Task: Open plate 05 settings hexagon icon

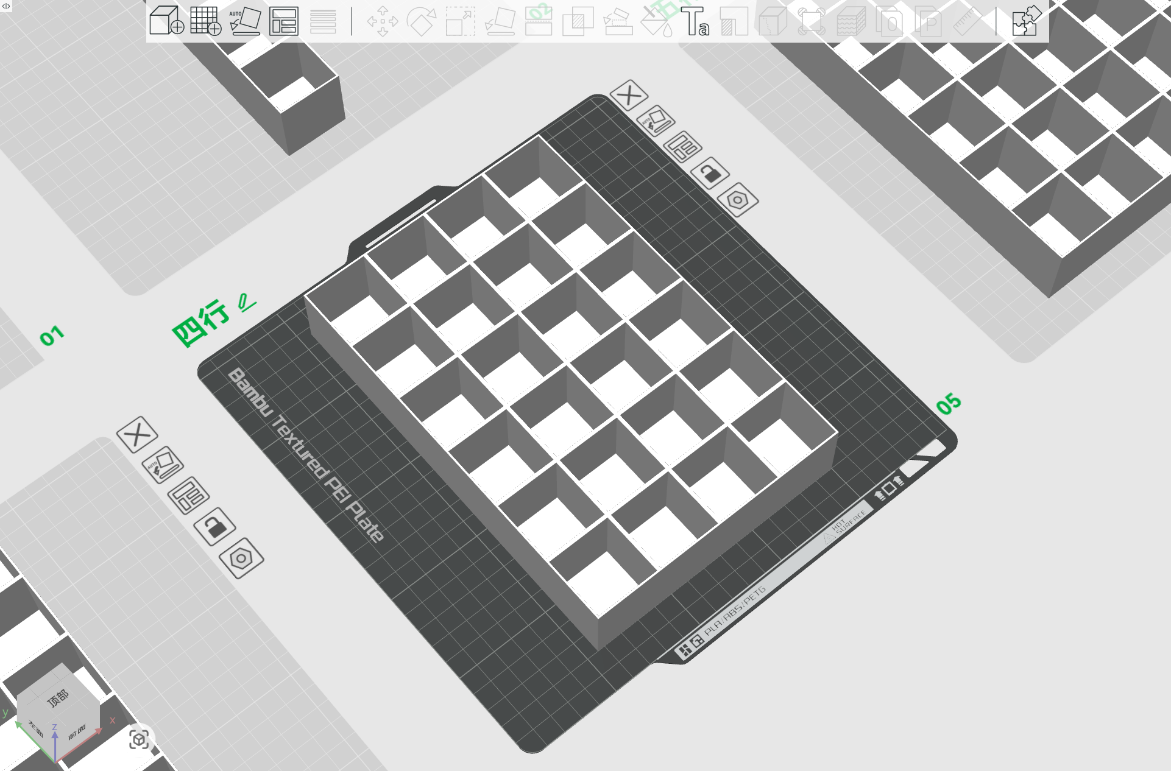Action: 738,200
